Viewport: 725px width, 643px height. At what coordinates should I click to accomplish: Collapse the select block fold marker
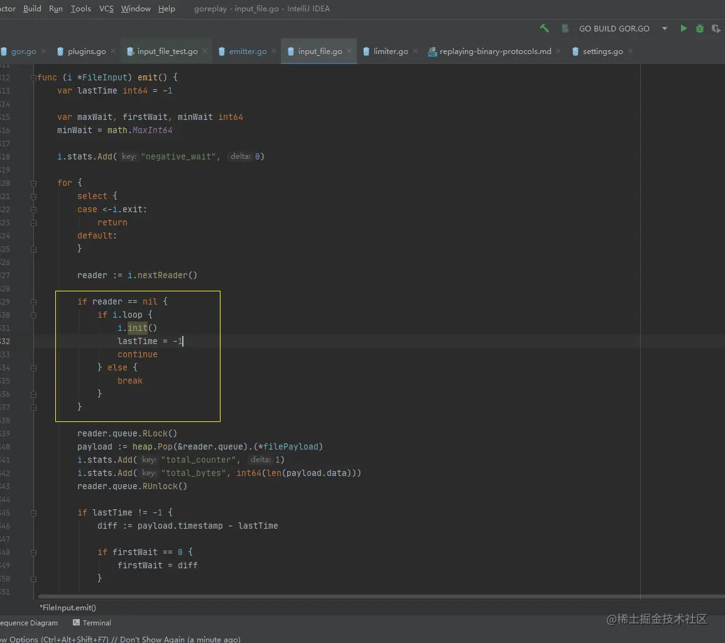click(33, 197)
